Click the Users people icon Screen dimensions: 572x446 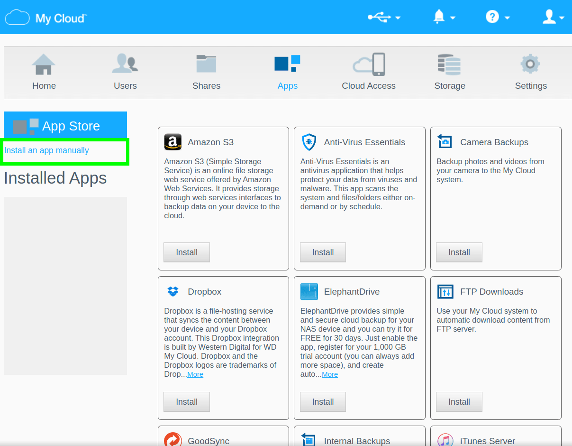coord(125,64)
